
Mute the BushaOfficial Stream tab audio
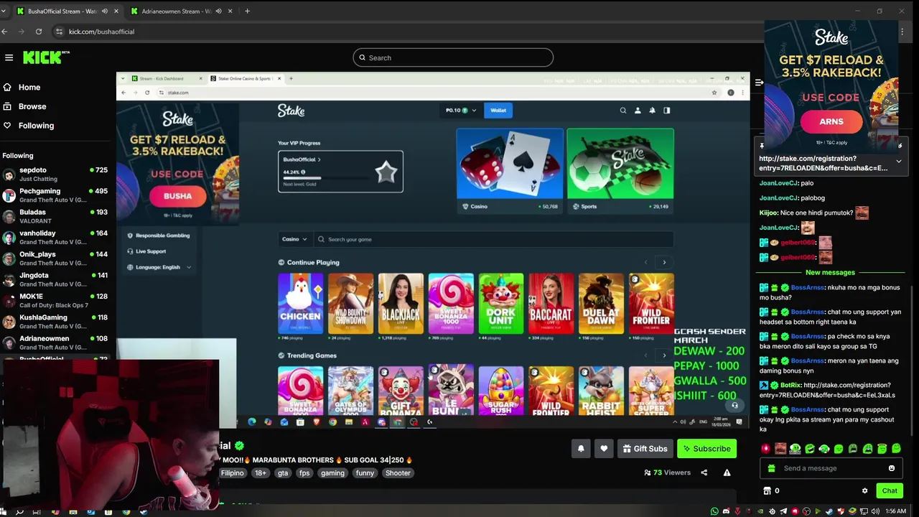coord(105,11)
